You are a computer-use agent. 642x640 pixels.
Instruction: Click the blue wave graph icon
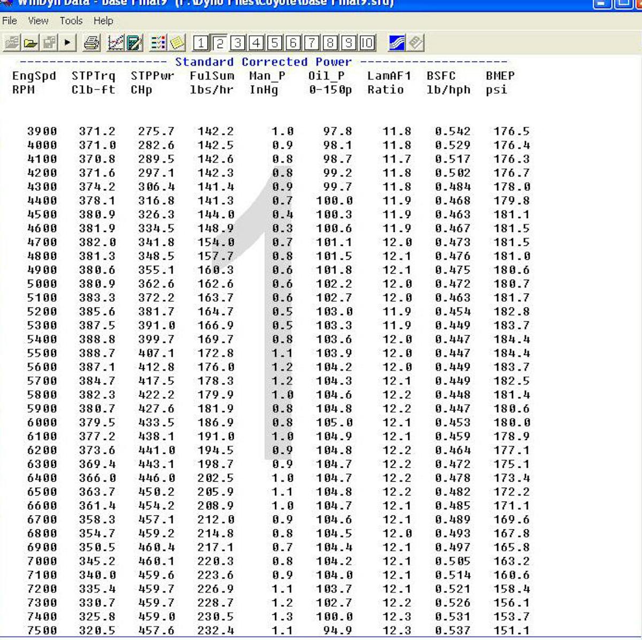(x=396, y=43)
